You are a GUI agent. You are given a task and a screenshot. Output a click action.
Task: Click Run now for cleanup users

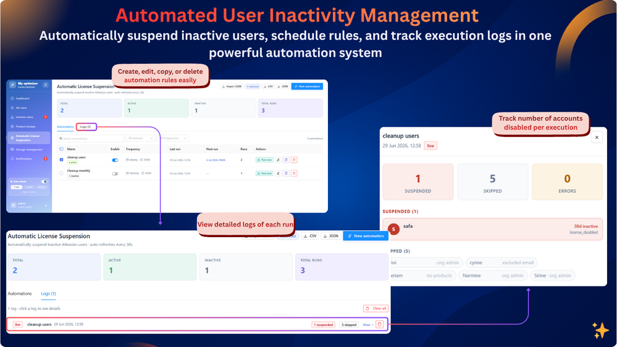tap(264, 160)
